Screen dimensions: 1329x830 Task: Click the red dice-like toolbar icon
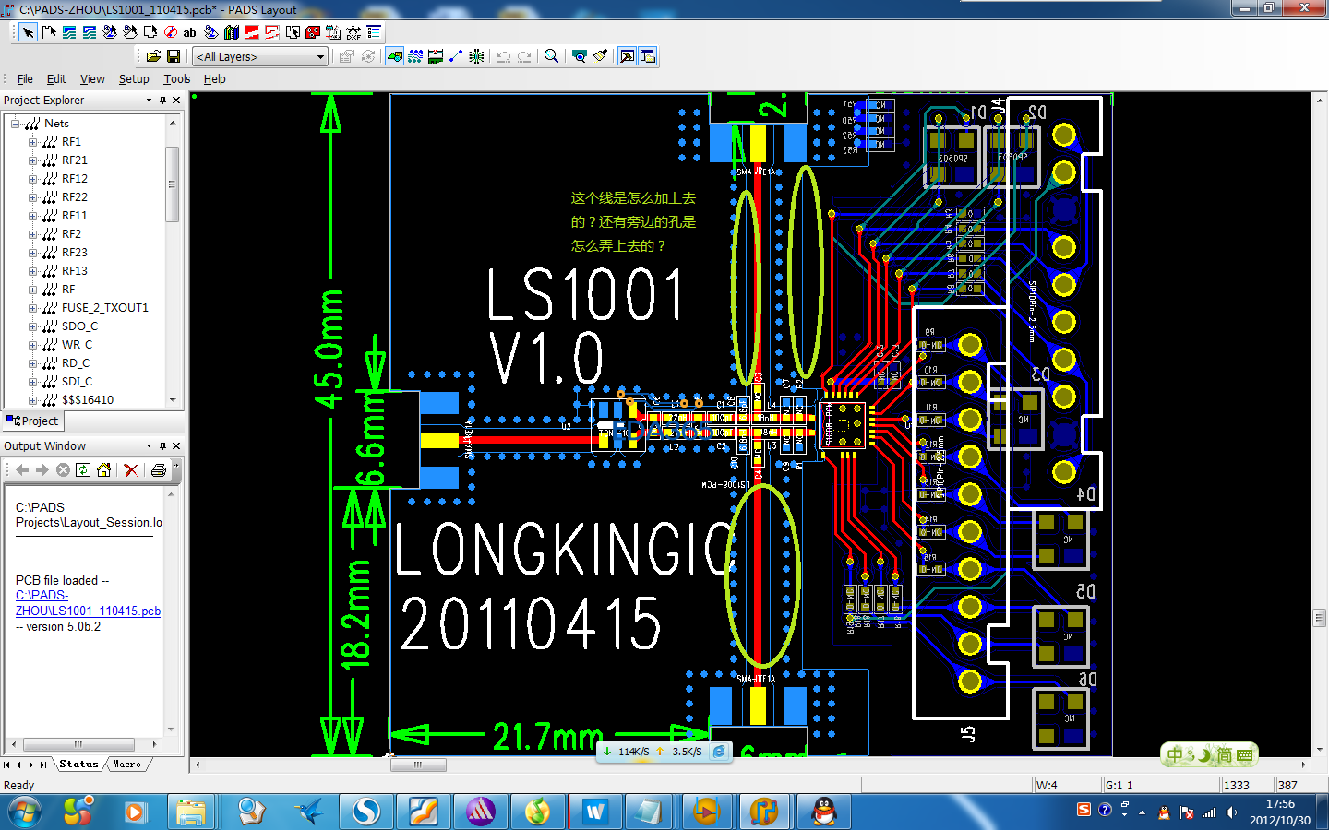click(x=313, y=32)
